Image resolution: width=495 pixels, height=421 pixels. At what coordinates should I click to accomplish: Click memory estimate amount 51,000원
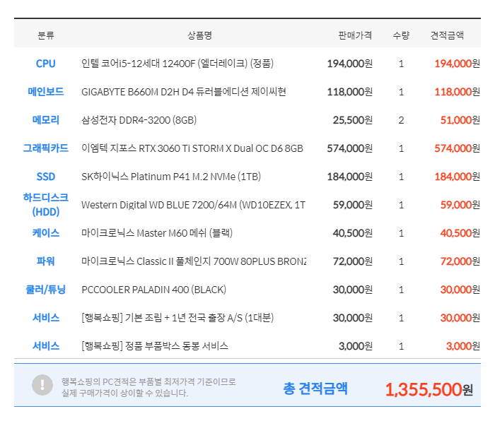[460, 120]
